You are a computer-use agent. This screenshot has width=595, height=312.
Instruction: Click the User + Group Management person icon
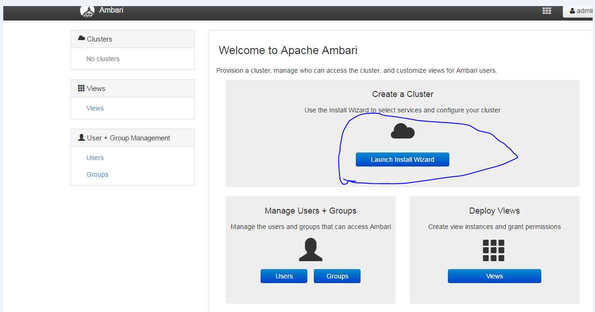coord(81,138)
